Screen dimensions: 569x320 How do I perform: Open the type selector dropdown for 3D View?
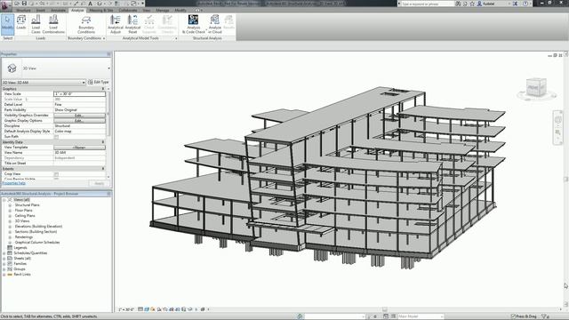(x=108, y=68)
